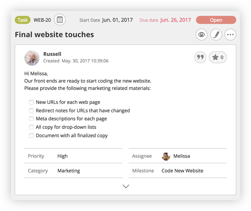
Task: Tick 'Document with all finalized copy'
Action: [32, 135]
